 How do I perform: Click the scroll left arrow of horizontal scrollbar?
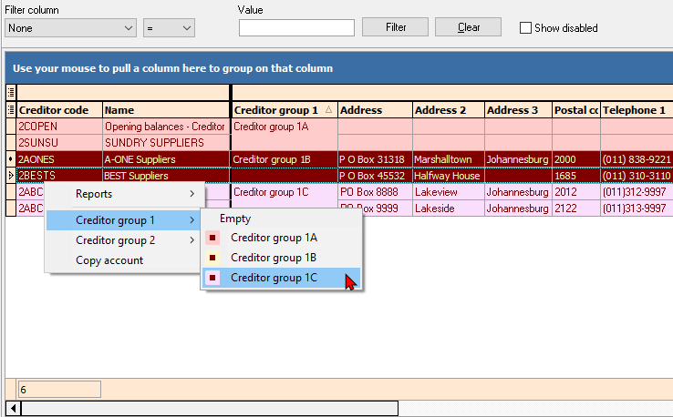[x=13, y=409]
